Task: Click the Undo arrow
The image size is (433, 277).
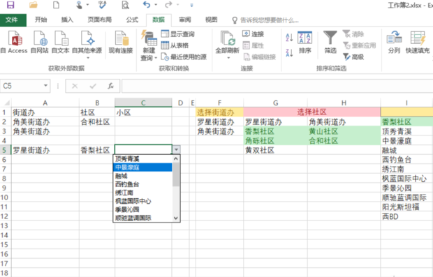Action: point(147,5)
